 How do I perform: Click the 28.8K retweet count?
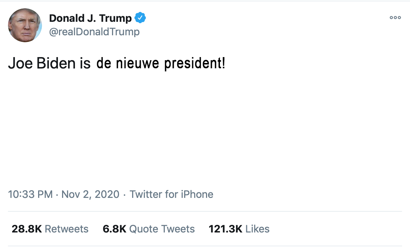(27, 229)
